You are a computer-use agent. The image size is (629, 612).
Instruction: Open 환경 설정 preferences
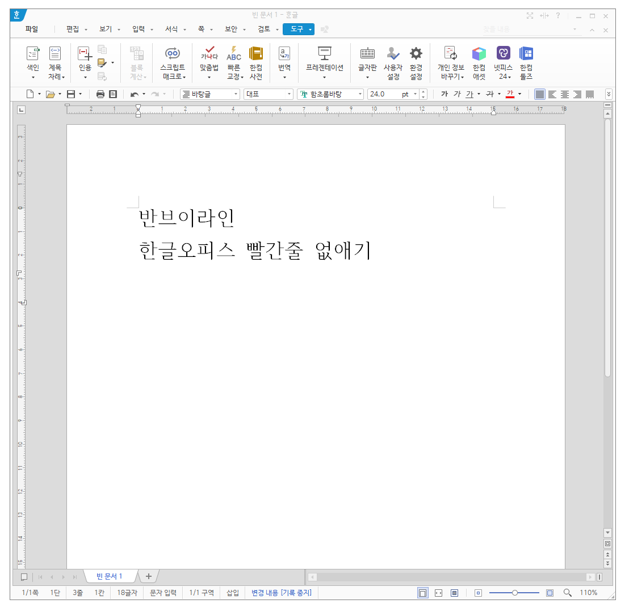pos(416,62)
